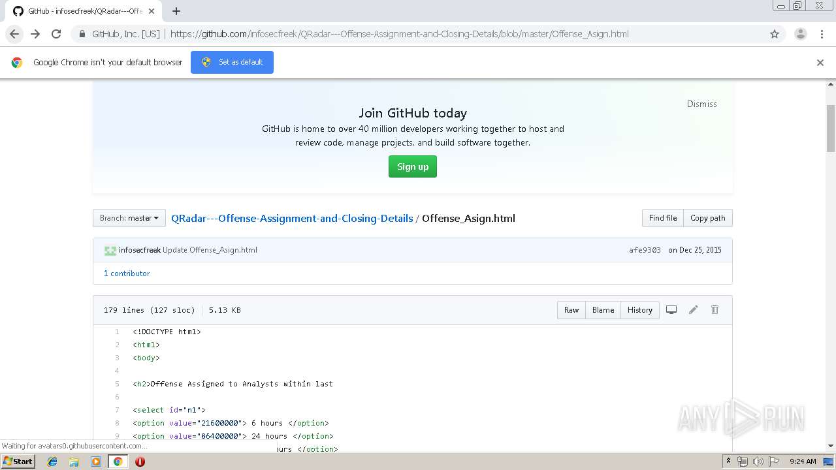This screenshot has height=470, width=836.
Task: Open a new browser tab
Action: [x=176, y=11]
